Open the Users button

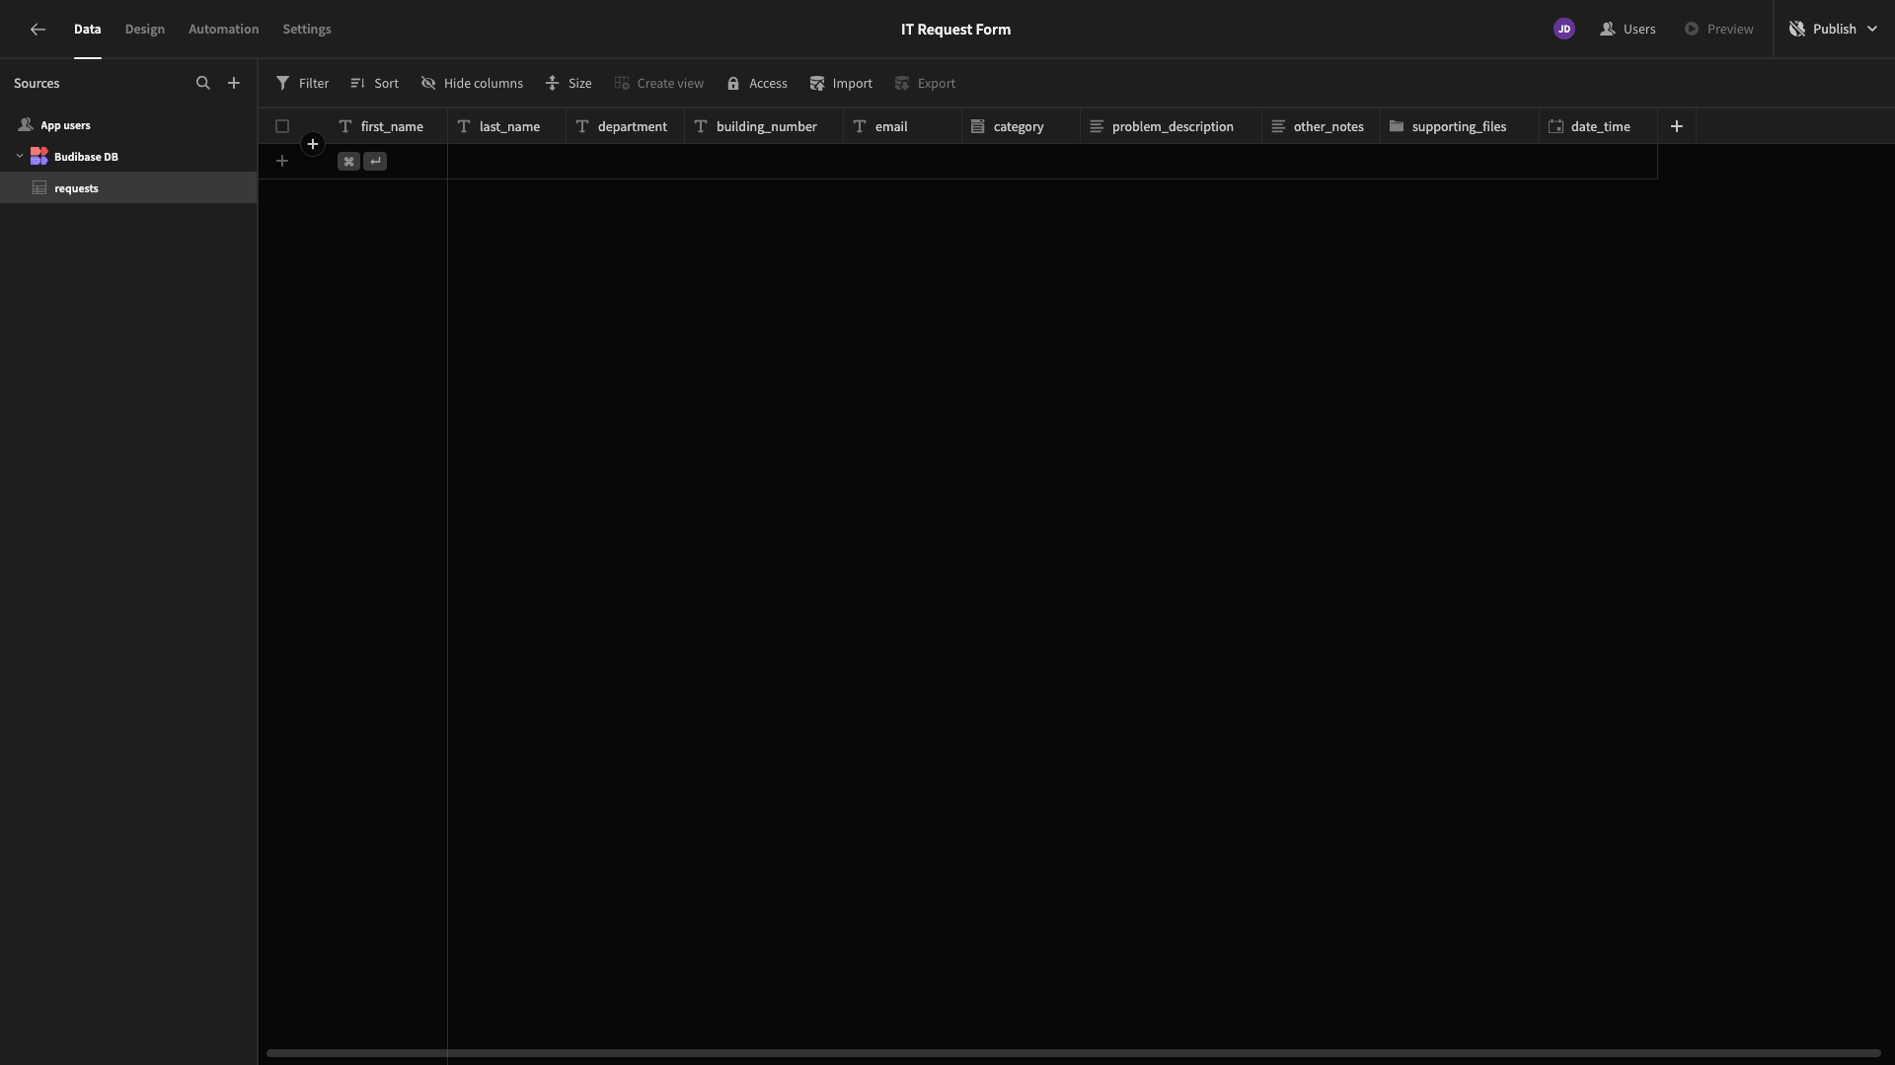point(1628,29)
